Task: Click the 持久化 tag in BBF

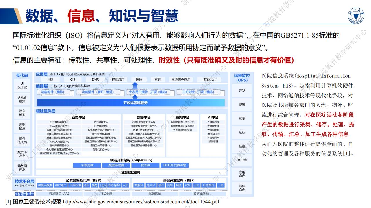Action: click(x=151, y=185)
